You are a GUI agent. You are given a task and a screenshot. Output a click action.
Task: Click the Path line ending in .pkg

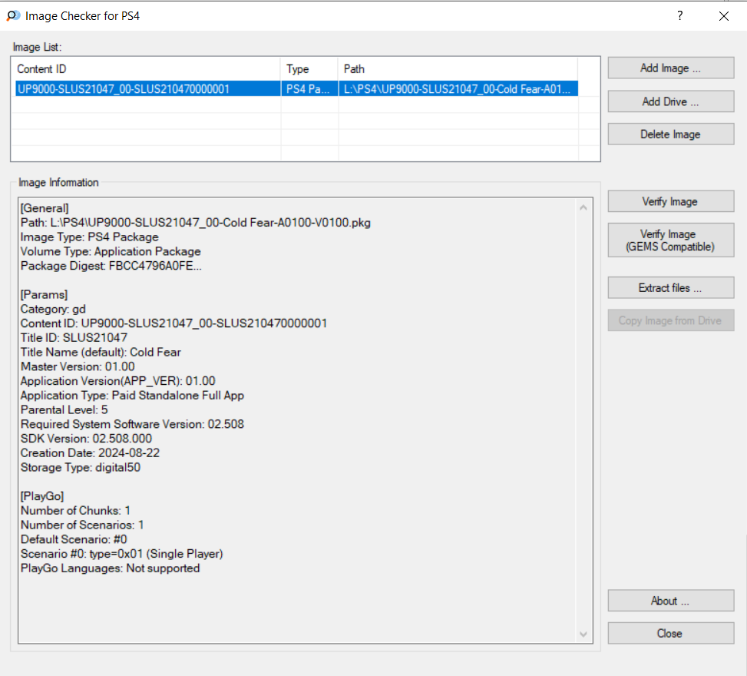tap(195, 223)
